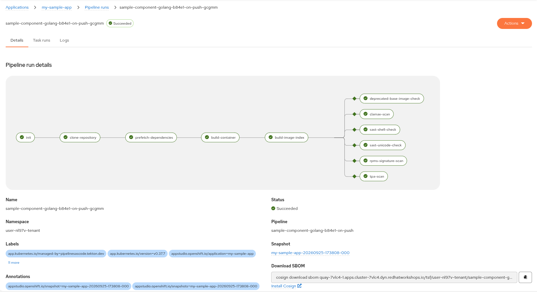Viewport: 537px width, 292px height.
Task: Open the prefetch-dependencies task node
Action: click(151, 137)
